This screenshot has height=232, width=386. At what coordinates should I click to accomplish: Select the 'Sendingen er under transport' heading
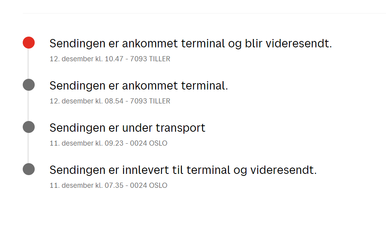[x=127, y=128]
